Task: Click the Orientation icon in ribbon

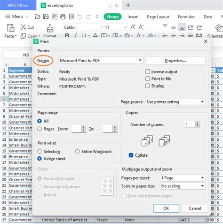Action: [x=219, y=28]
